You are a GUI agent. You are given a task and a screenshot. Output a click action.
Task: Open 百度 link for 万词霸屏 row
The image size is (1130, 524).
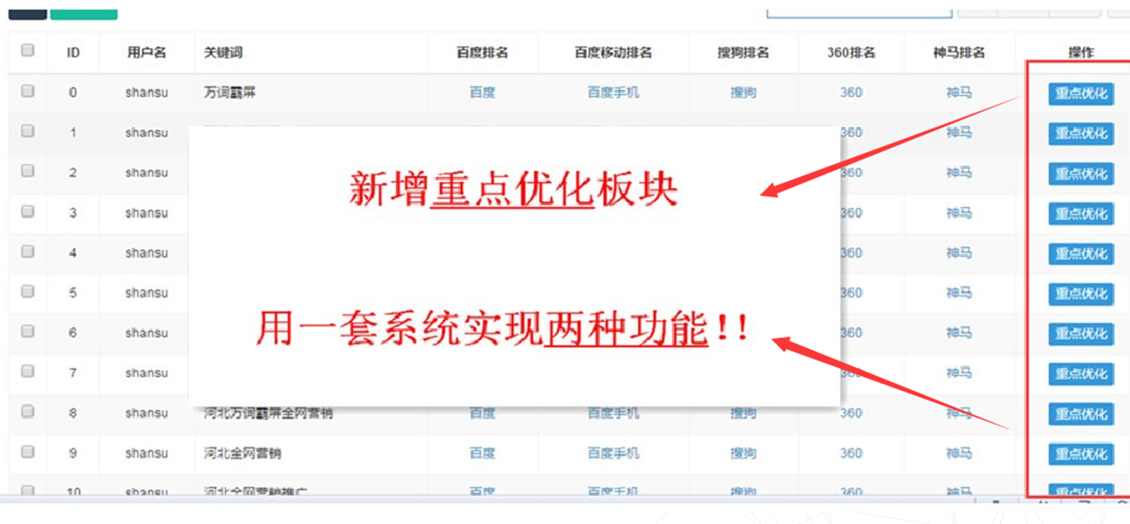pyautogui.click(x=482, y=93)
